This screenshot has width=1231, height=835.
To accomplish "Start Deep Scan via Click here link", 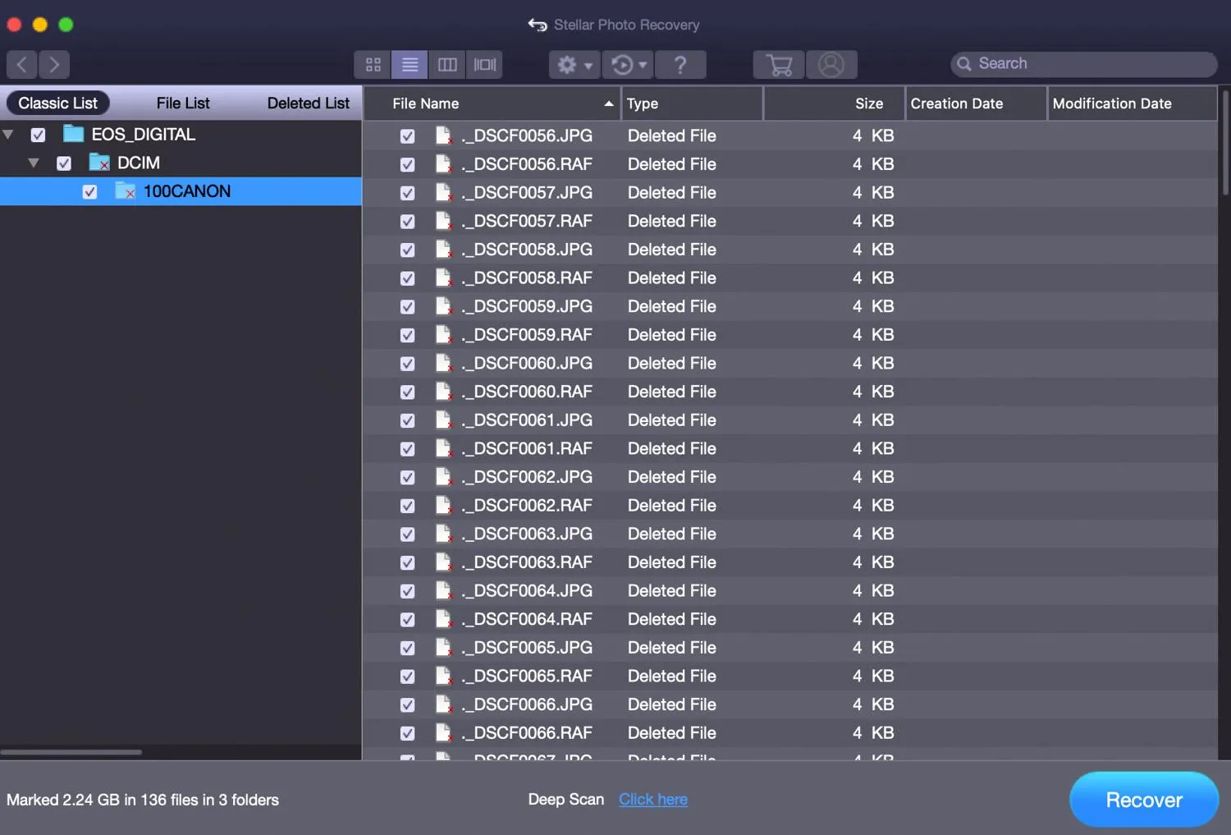I will [653, 800].
